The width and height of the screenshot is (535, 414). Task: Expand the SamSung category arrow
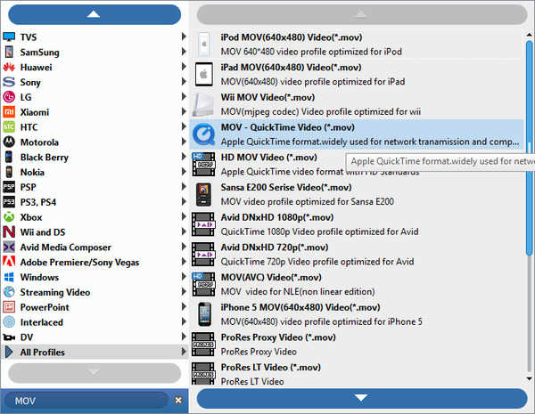184,52
